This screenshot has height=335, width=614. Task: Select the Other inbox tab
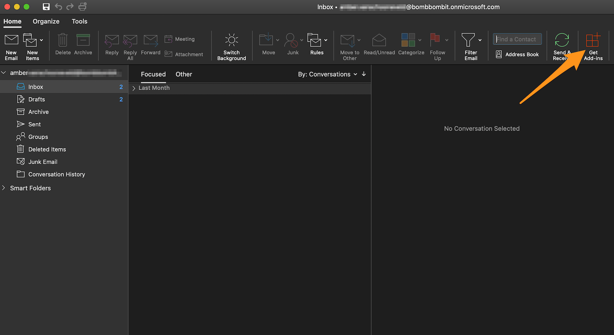[x=184, y=74]
